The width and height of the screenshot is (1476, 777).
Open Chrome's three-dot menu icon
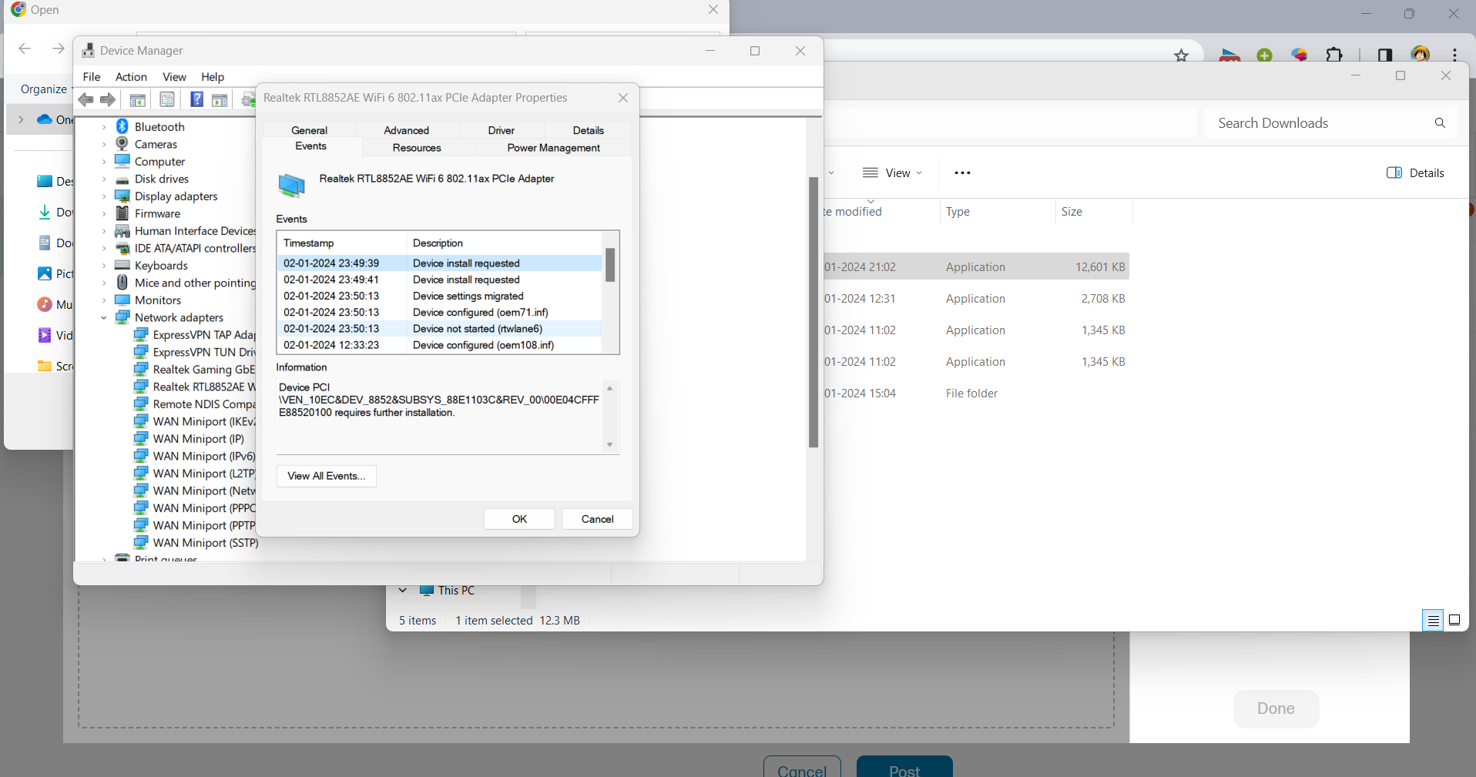[1455, 54]
